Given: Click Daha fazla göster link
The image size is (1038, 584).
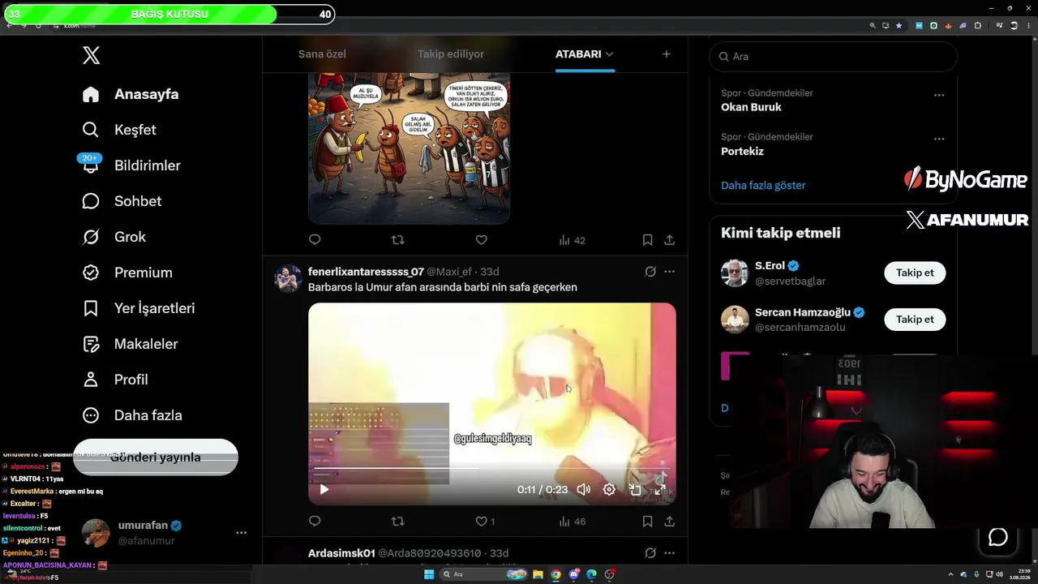Looking at the screenshot, I should pyautogui.click(x=763, y=185).
